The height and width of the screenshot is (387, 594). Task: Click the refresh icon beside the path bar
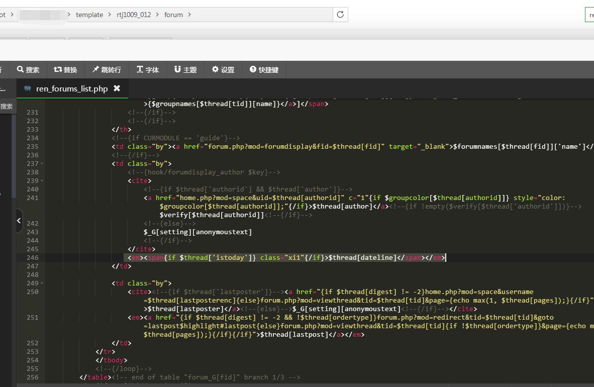340,15
